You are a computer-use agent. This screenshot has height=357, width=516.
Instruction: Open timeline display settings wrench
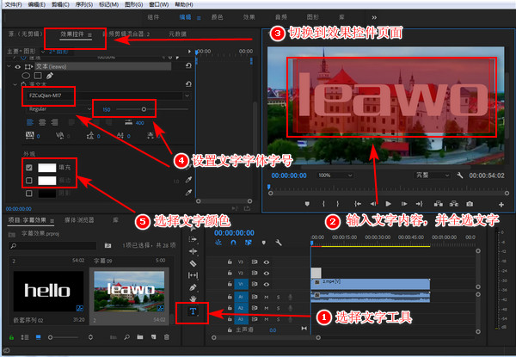click(279, 243)
